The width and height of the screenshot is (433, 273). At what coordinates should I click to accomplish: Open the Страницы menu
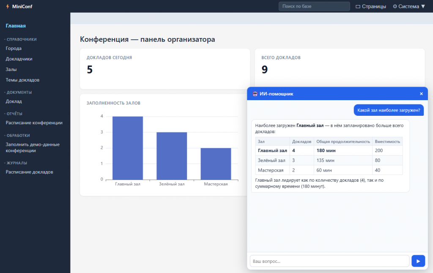[x=370, y=6]
